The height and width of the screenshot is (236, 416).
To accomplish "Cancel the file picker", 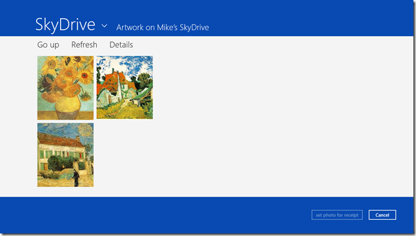I will pos(382,215).
